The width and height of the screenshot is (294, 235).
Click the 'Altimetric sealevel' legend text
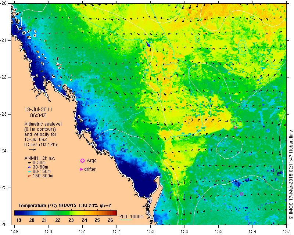pos(43,124)
